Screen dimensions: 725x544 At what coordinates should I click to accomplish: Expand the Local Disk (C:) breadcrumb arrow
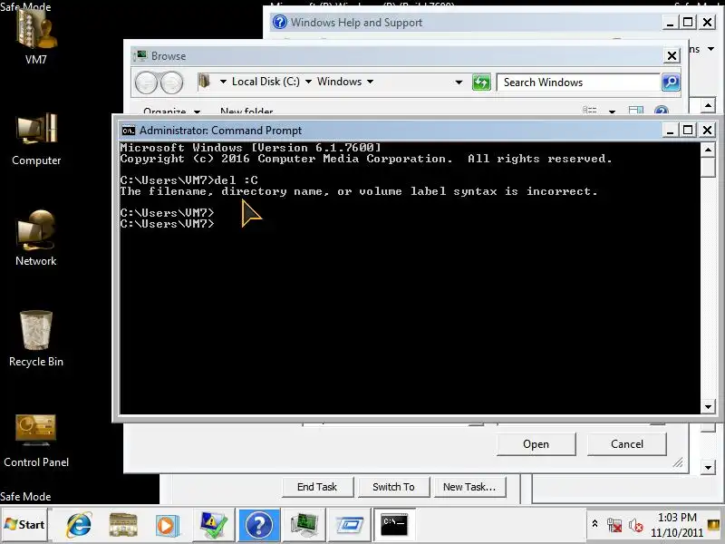tap(308, 82)
